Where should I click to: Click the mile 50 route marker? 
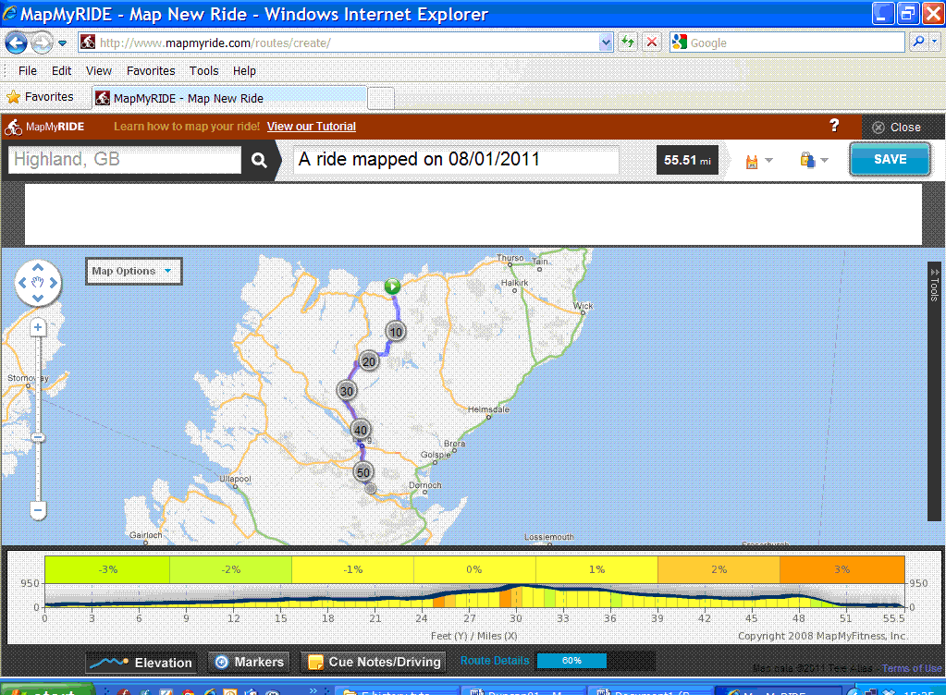tap(363, 472)
